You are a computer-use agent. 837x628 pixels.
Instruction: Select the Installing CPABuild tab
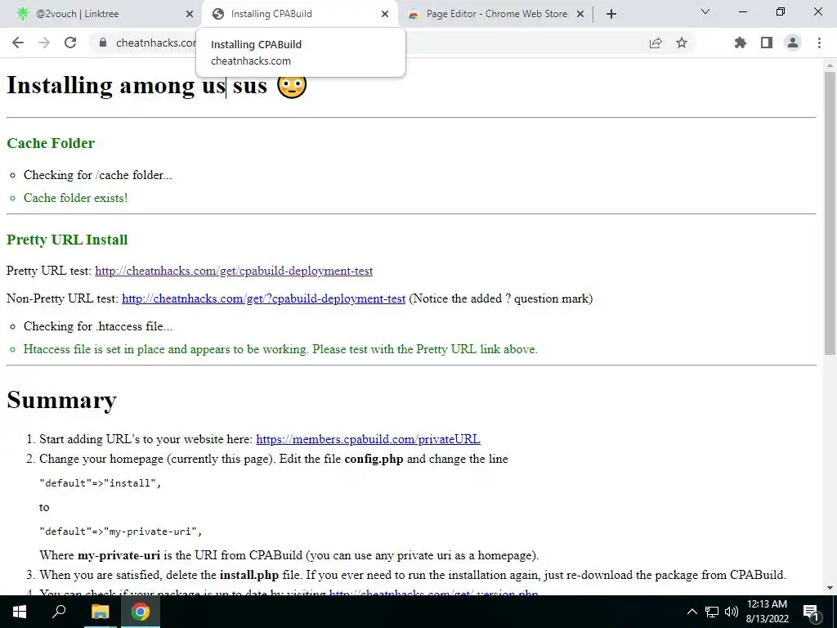coord(300,14)
